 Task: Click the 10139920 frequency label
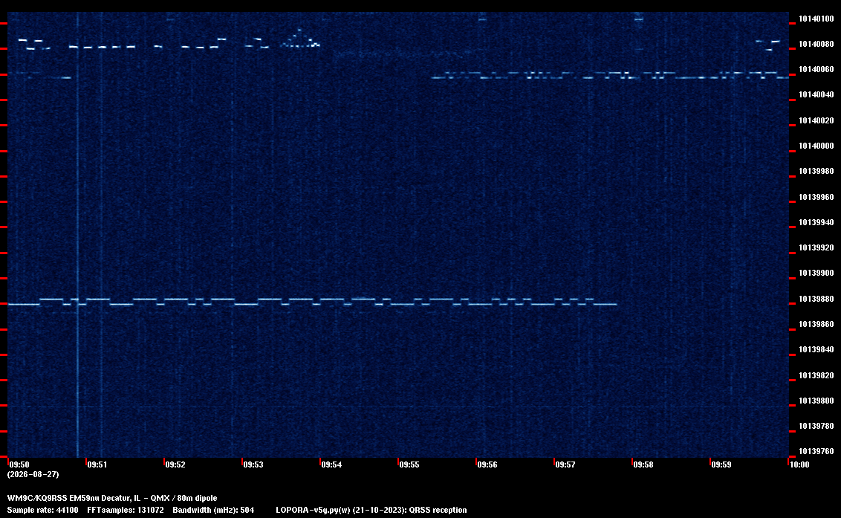coord(816,247)
